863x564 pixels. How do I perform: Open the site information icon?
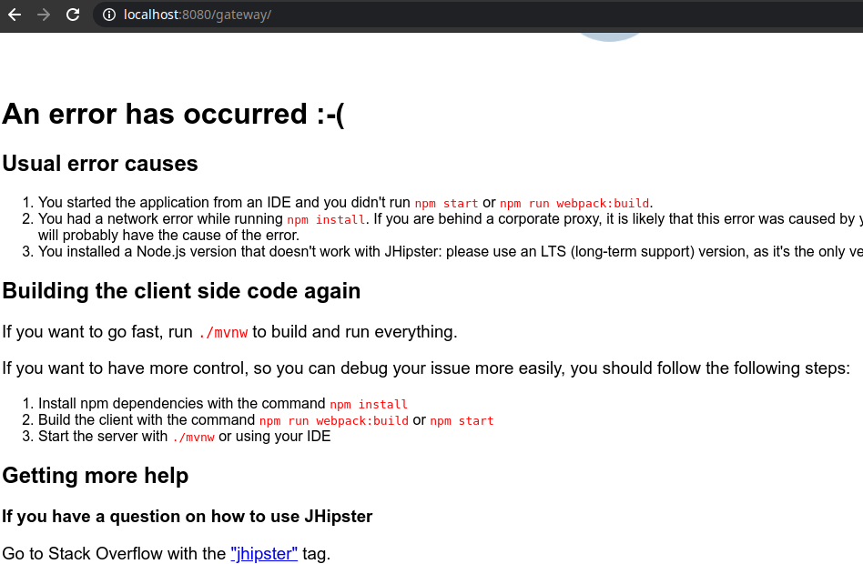click(109, 15)
